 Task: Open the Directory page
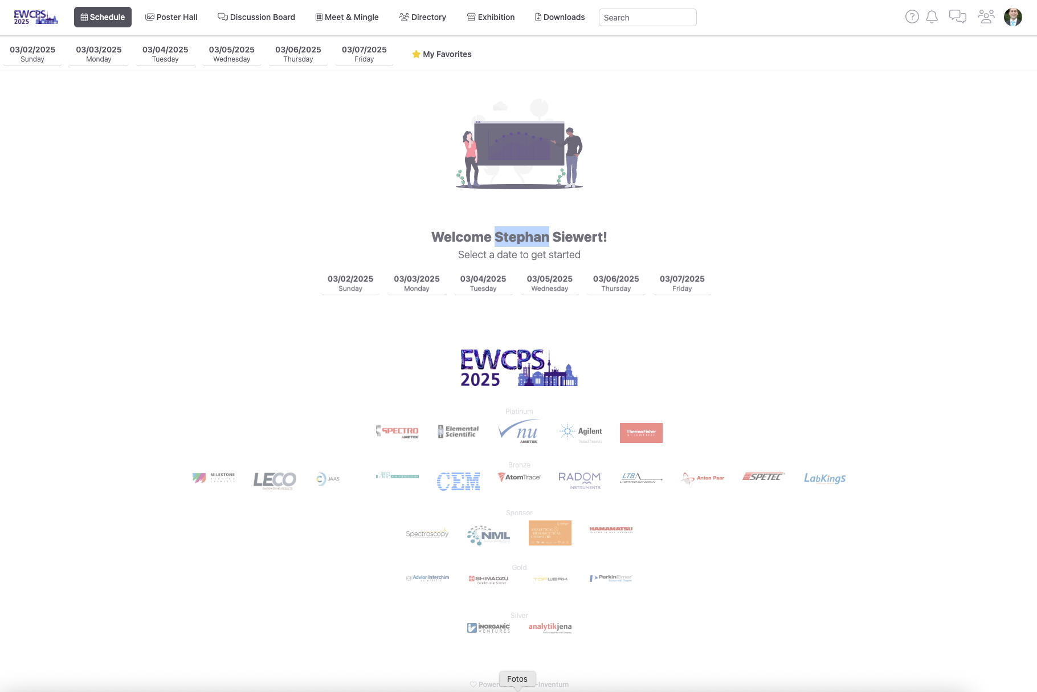[422, 17]
